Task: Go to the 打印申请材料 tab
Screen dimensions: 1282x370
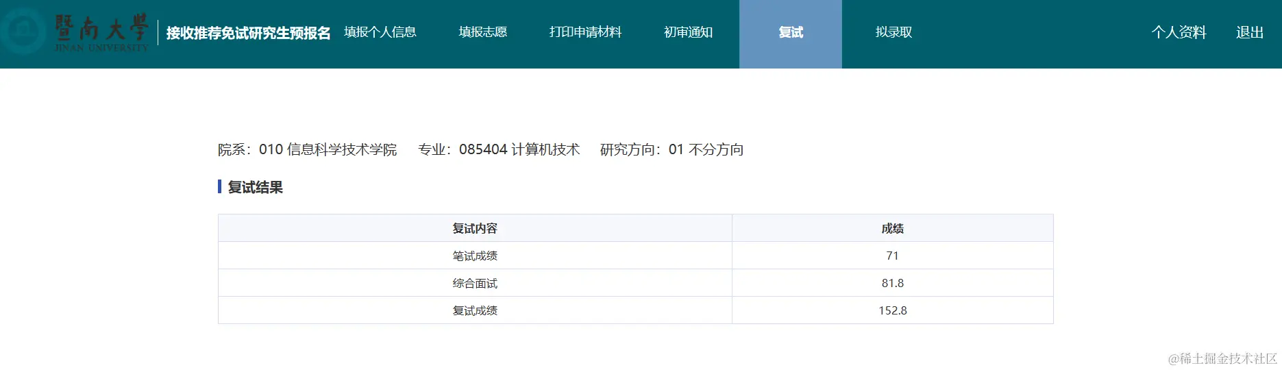Action: click(585, 32)
